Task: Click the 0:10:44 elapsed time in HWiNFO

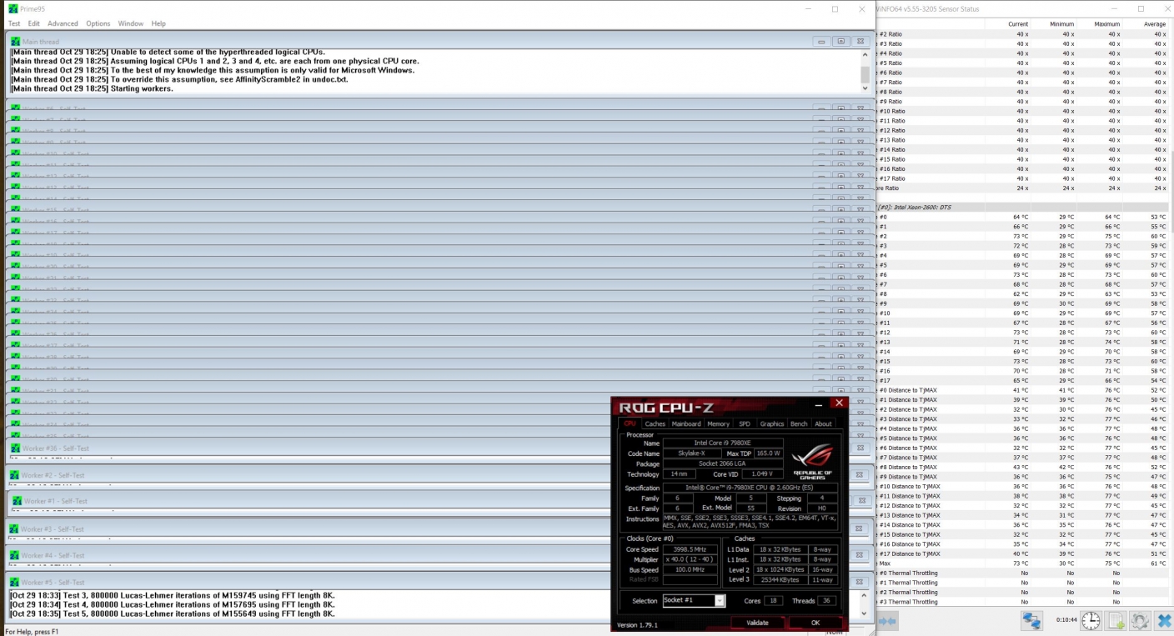Action: pyautogui.click(x=1066, y=620)
